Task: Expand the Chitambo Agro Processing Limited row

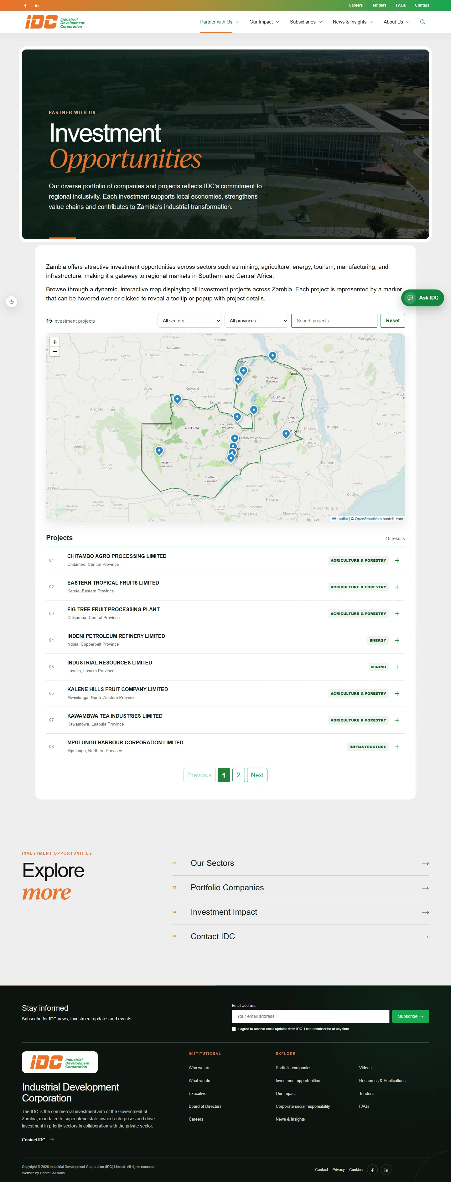Action: [397, 560]
